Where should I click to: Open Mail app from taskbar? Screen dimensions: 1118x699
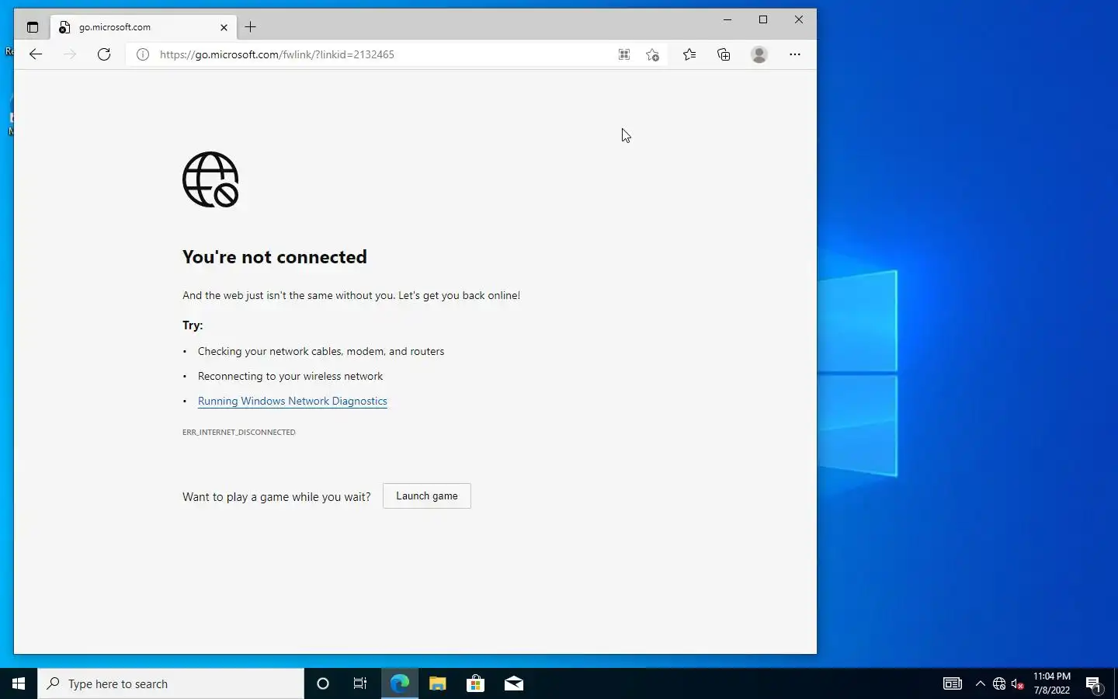click(x=514, y=683)
